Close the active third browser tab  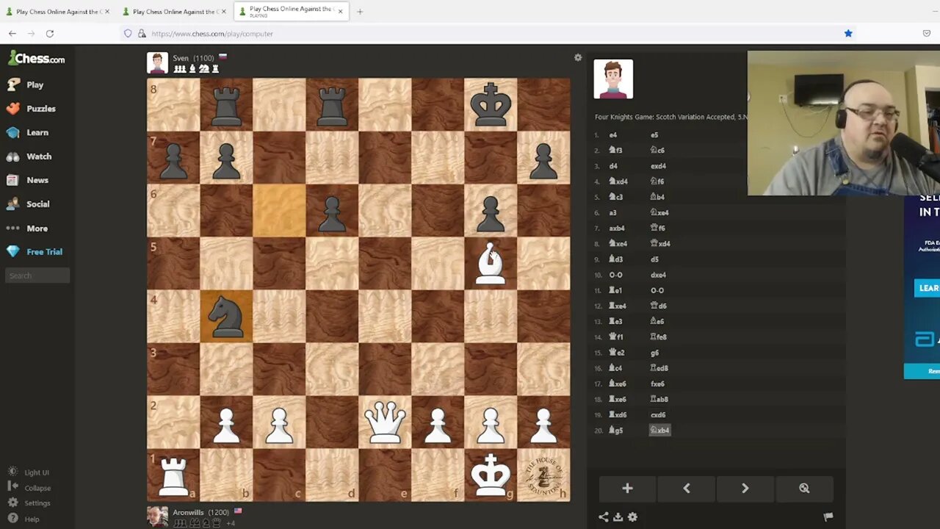[340, 11]
